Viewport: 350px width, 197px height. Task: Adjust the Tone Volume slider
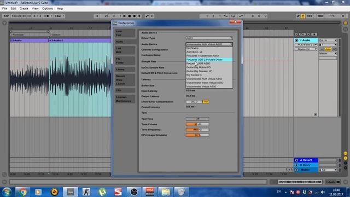pos(197,124)
